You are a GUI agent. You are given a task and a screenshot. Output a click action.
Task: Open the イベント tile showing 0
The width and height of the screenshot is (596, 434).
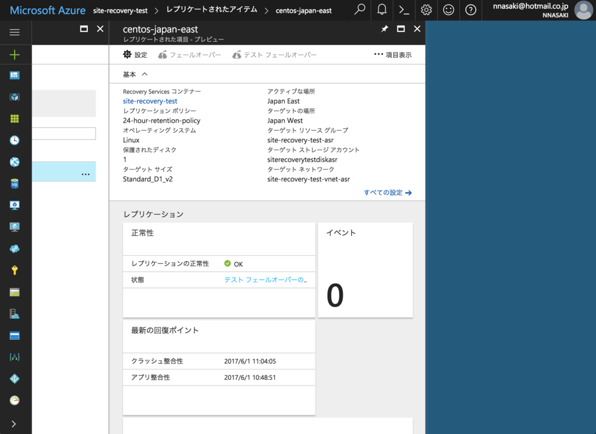[366, 270]
